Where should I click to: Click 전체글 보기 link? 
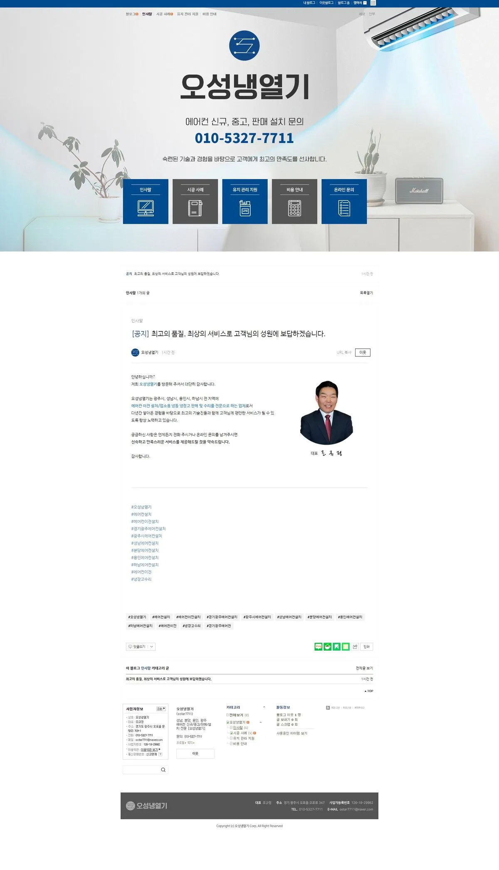(364, 668)
